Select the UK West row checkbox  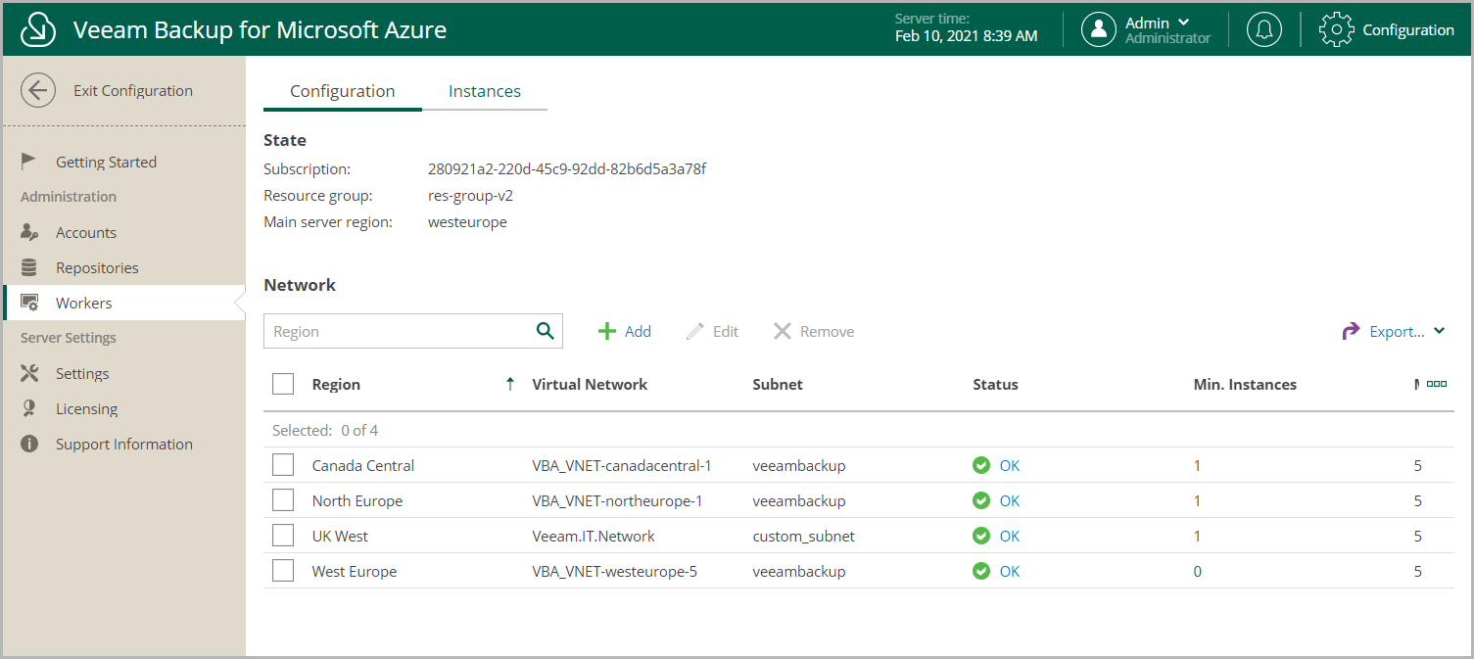pos(283,536)
